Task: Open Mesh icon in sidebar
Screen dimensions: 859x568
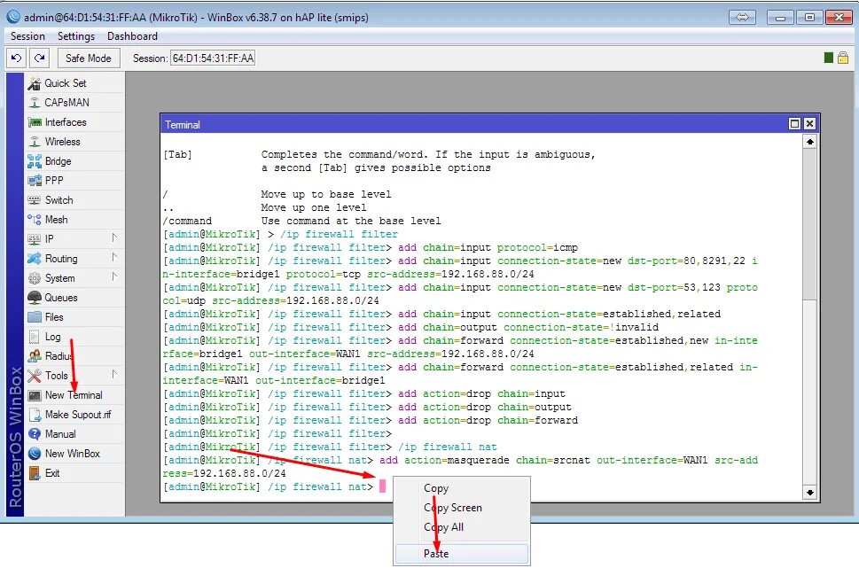Action: [x=35, y=220]
